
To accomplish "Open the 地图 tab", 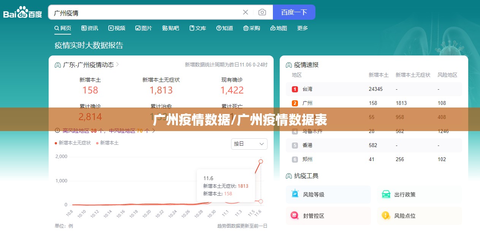I will click(279, 28).
